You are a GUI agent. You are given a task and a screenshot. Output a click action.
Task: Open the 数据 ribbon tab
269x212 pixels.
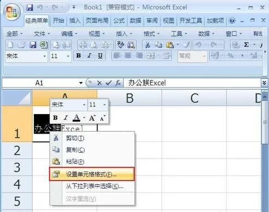[136, 21]
